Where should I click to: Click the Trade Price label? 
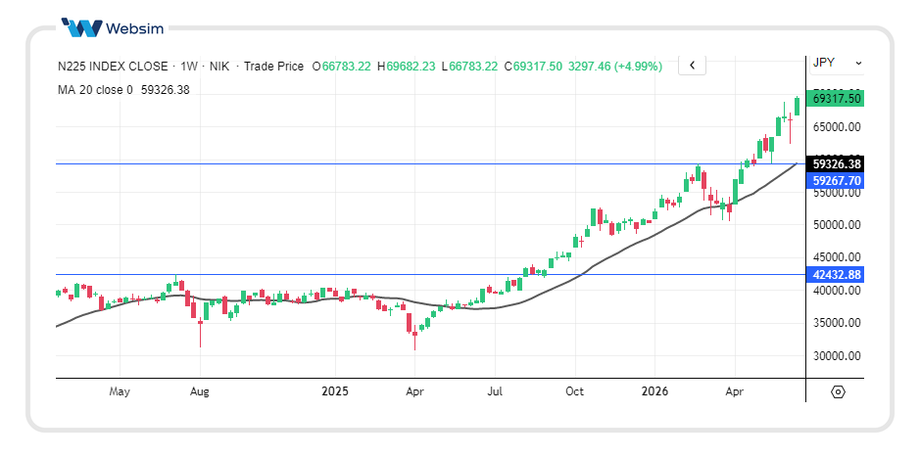(x=273, y=67)
